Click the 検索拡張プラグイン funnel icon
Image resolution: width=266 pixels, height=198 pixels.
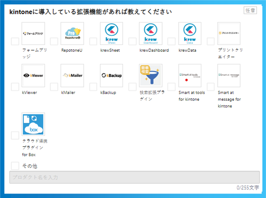tap(151, 76)
